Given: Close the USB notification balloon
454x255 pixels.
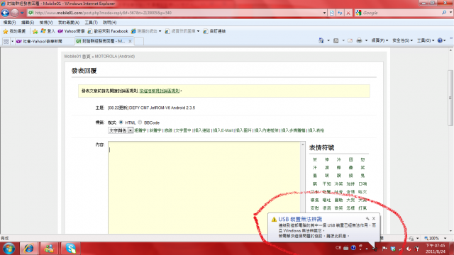Looking at the screenshot, I should 374,219.
